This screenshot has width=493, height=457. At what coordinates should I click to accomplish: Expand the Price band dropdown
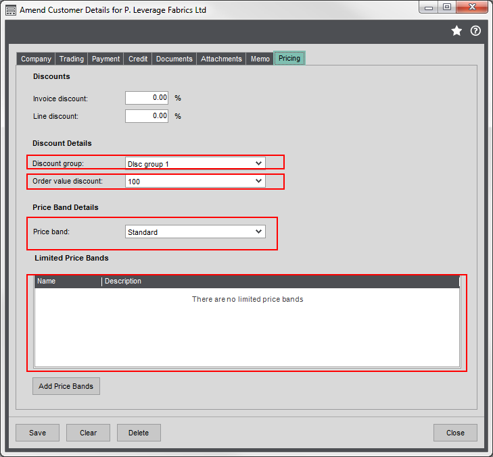(258, 232)
